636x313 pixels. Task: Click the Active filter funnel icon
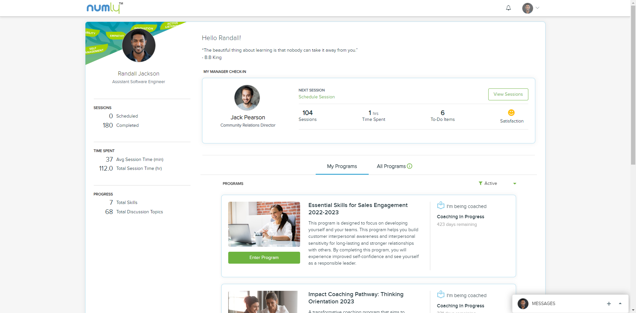480,183
